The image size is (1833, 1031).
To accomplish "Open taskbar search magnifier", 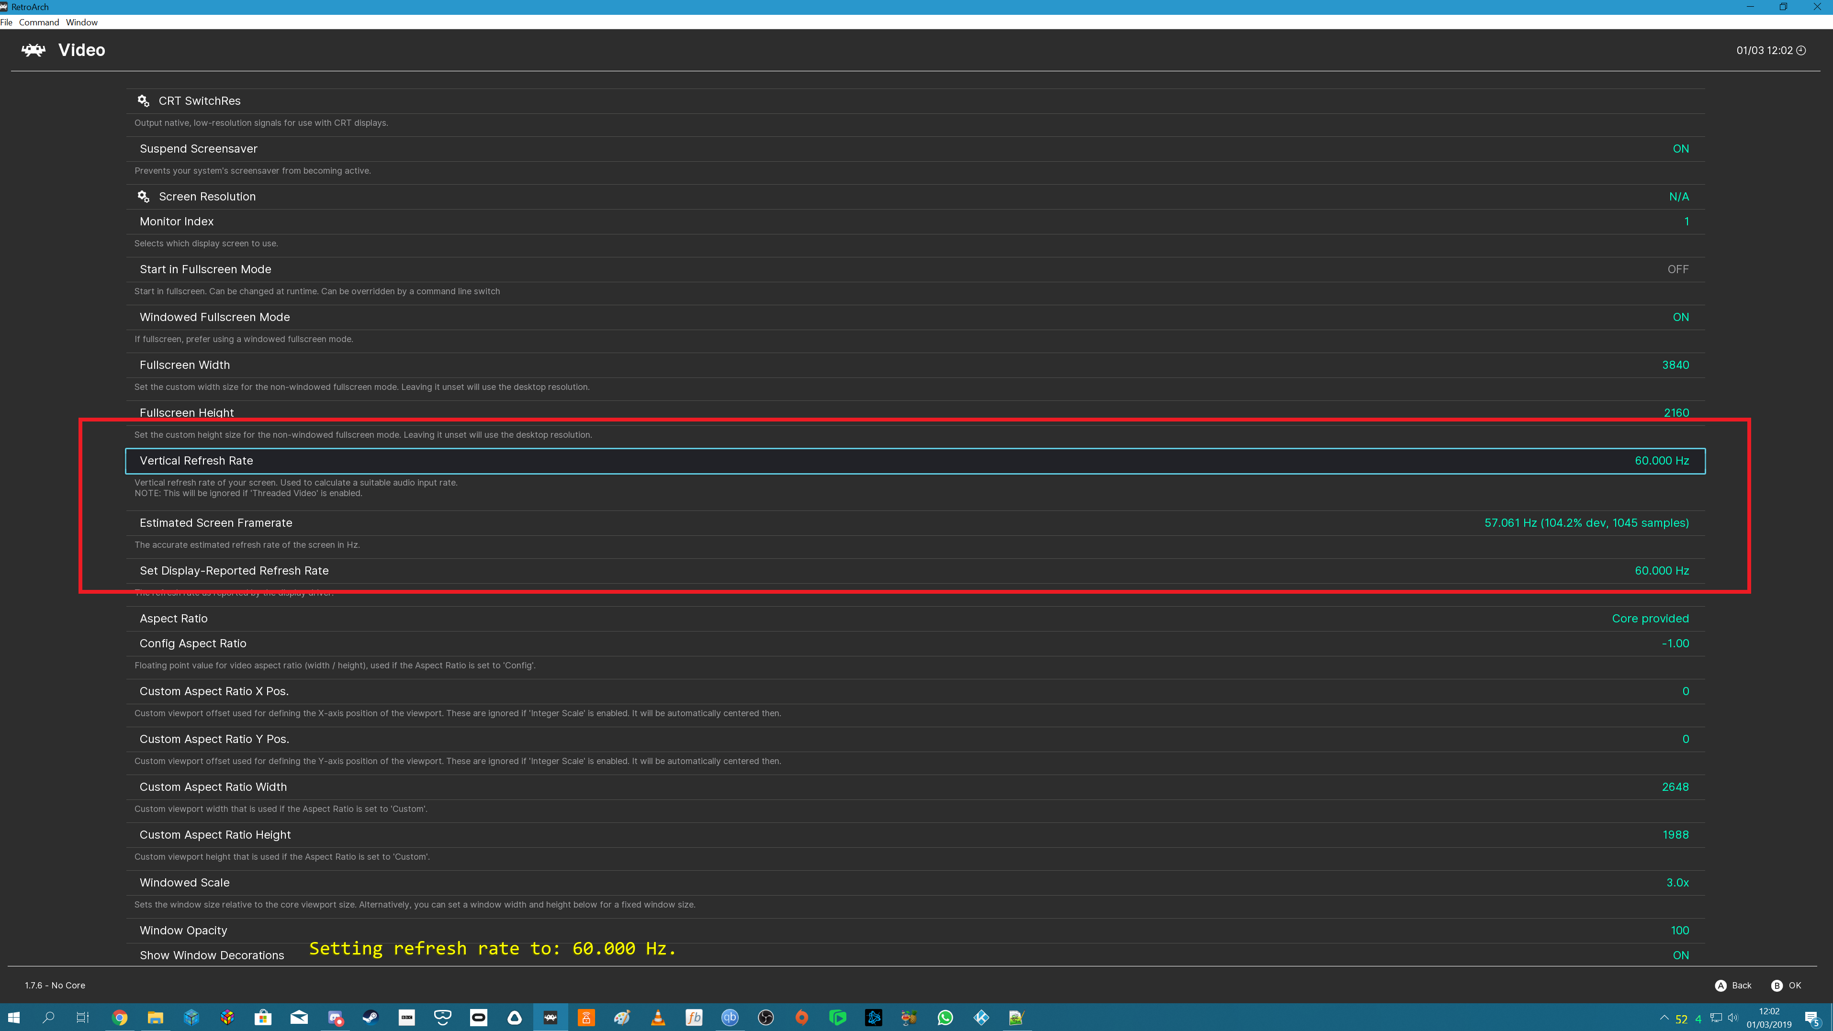I will click(48, 1018).
